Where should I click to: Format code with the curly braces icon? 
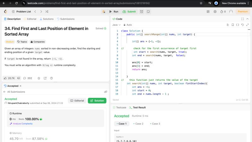(x=238, y=25)
